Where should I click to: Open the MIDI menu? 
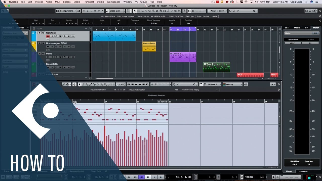[x=57, y=2]
